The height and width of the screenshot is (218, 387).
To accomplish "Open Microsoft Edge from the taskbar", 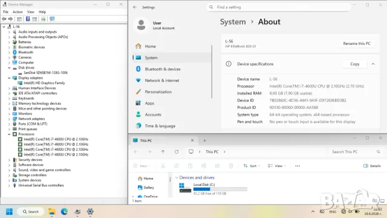I will coord(65,211).
